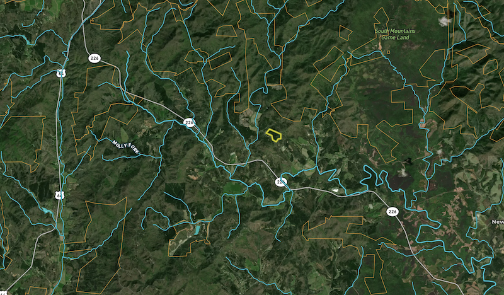Click the white cloud near the game land
The image size is (504, 295).
[445, 21]
